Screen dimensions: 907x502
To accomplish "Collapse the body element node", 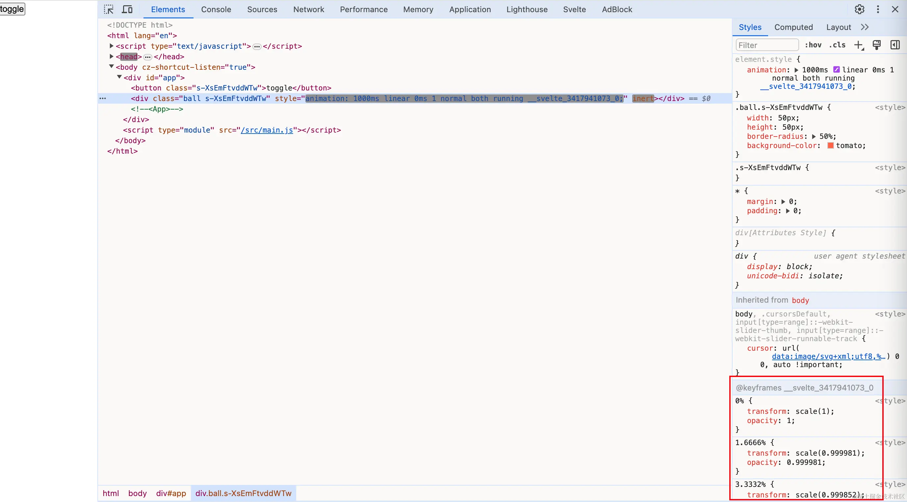I will [111, 66].
